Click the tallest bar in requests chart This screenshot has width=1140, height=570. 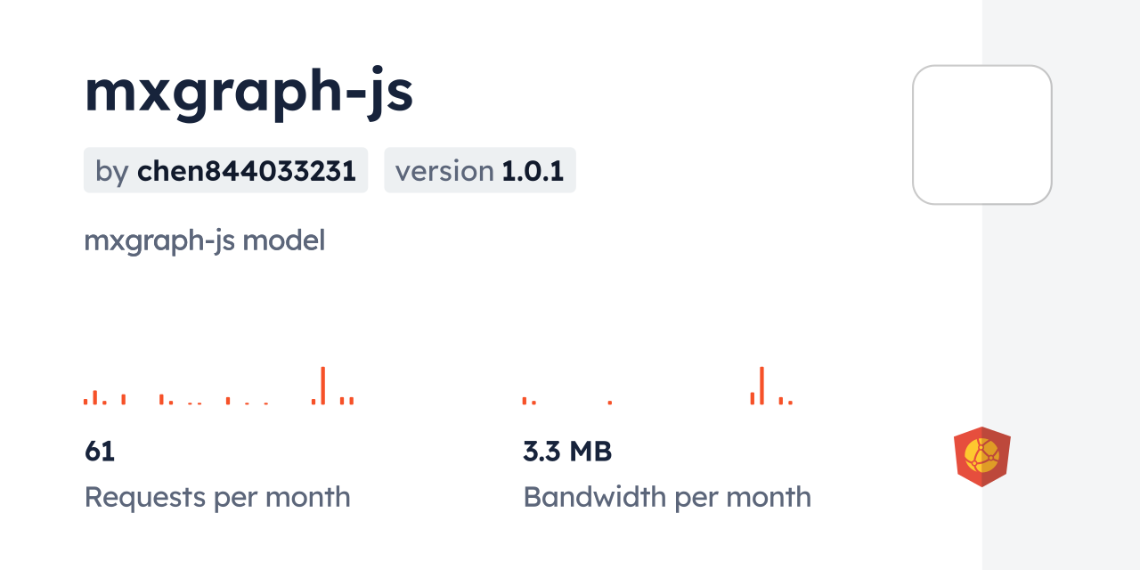322,386
